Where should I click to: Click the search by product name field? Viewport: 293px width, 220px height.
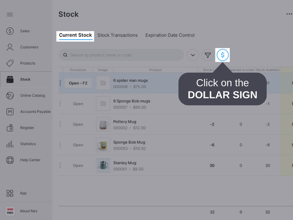121,55
